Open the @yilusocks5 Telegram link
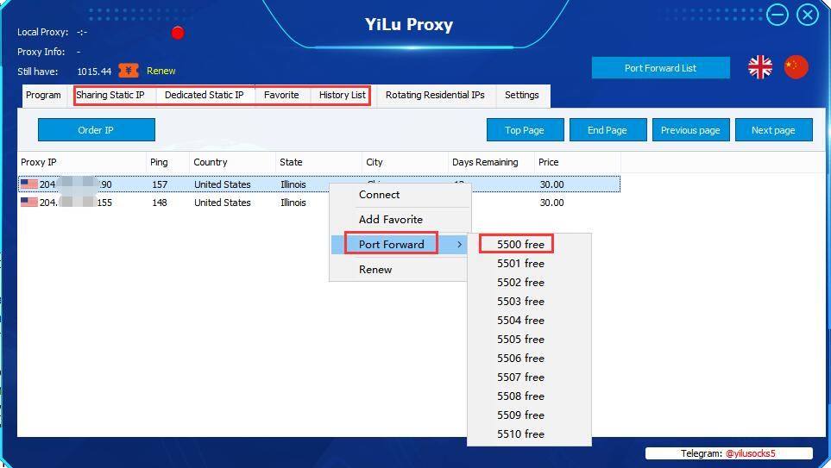Viewport: 831px width, 468px height. click(750, 453)
